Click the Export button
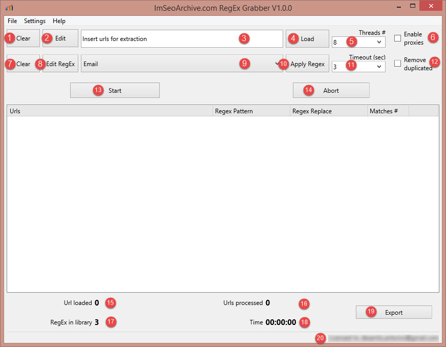 394,313
